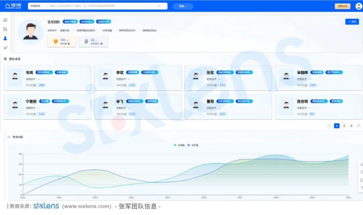Select page 2 in member pagination
Image resolution: width=363 pixels, height=215 pixels.
coord(344,126)
